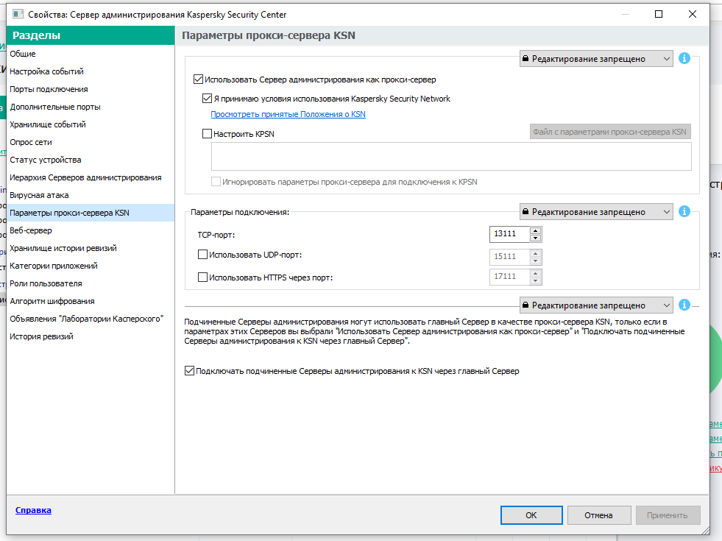The height and width of the screenshot is (541, 722).
Task: Toggle Я принимаю условия использования KSN checkbox
Action: tap(207, 98)
